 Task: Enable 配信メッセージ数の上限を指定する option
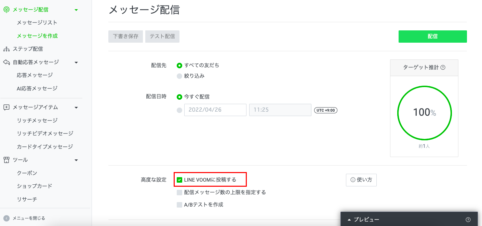(179, 192)
